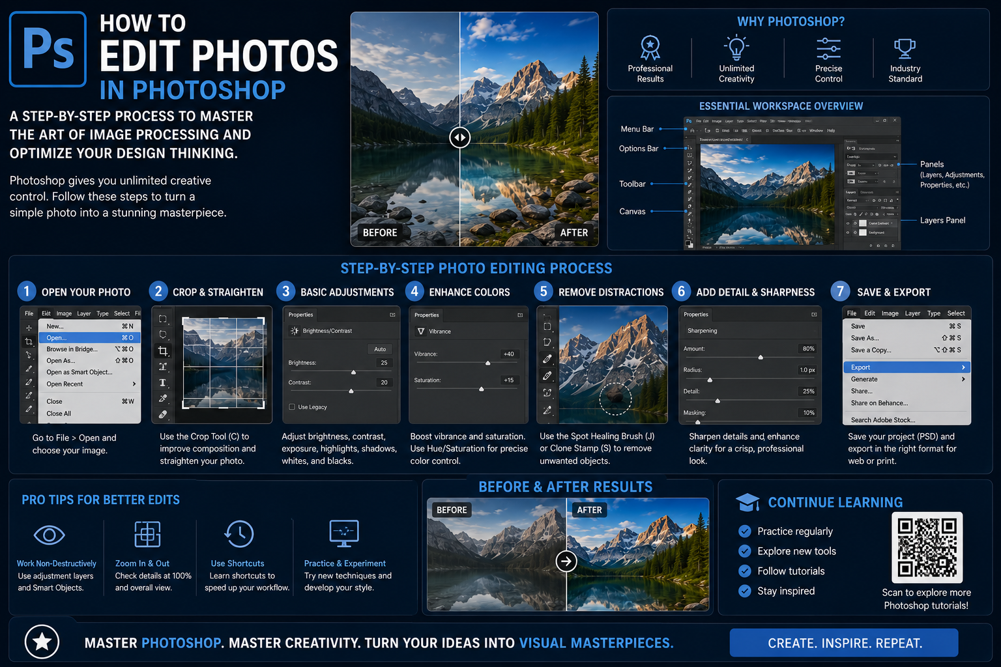Screen dimensions: 1001x667
Task: Toggle the Stay inspired checkmark
Action: 745,591
